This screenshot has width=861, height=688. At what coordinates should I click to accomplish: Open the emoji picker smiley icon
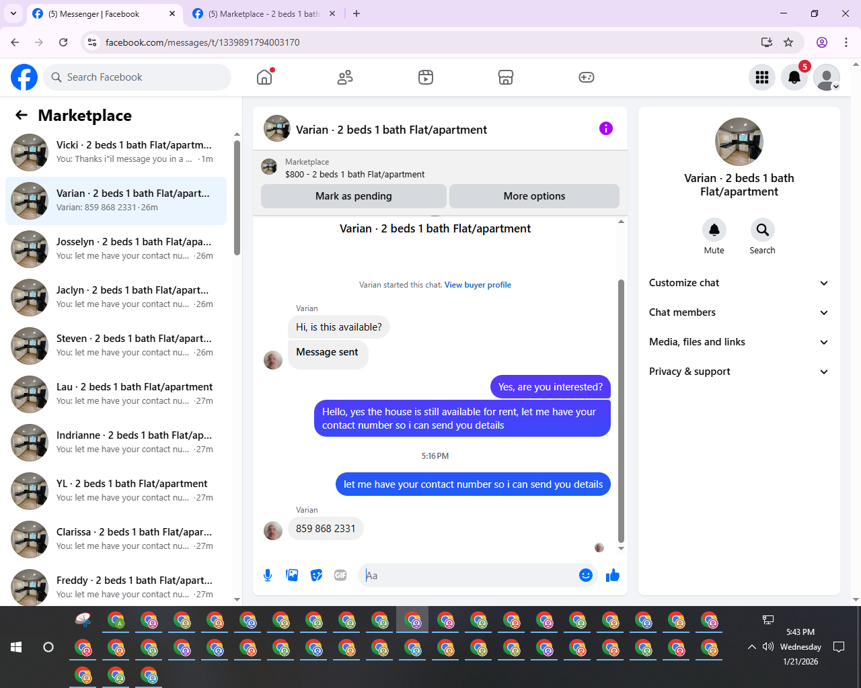pos(586,575)
